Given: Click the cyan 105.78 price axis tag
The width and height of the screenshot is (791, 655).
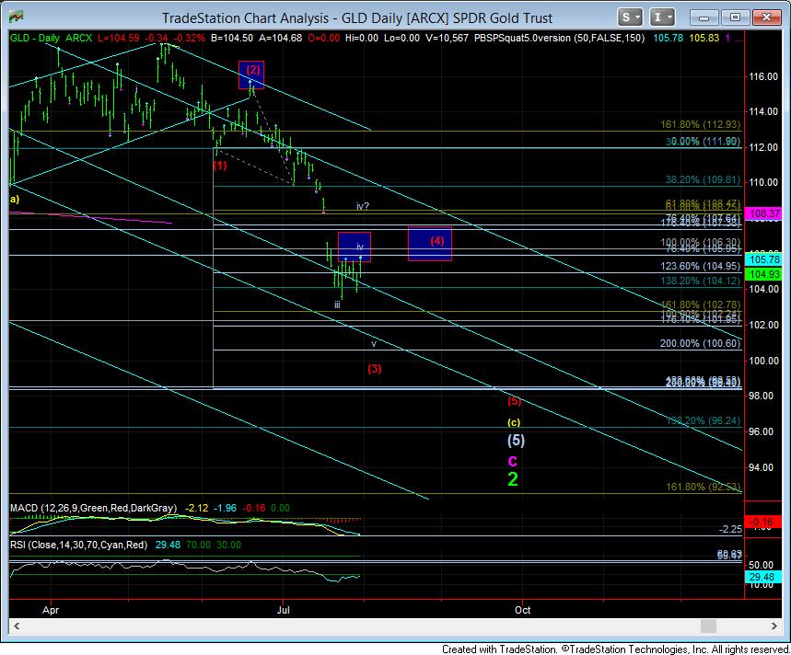Looking at the screenshot, I should pos(764,259).
